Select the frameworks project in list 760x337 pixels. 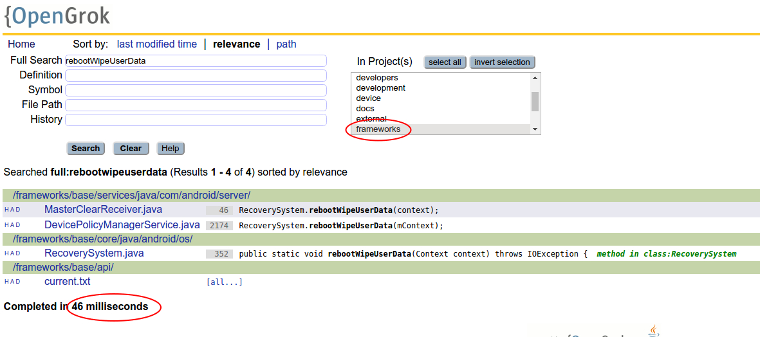[378, 129]
